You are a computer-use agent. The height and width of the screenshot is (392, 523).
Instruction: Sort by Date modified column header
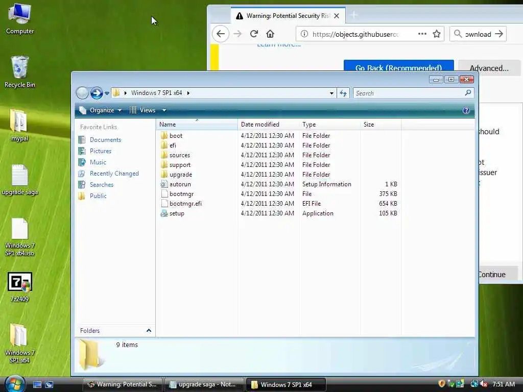[268, 125]
